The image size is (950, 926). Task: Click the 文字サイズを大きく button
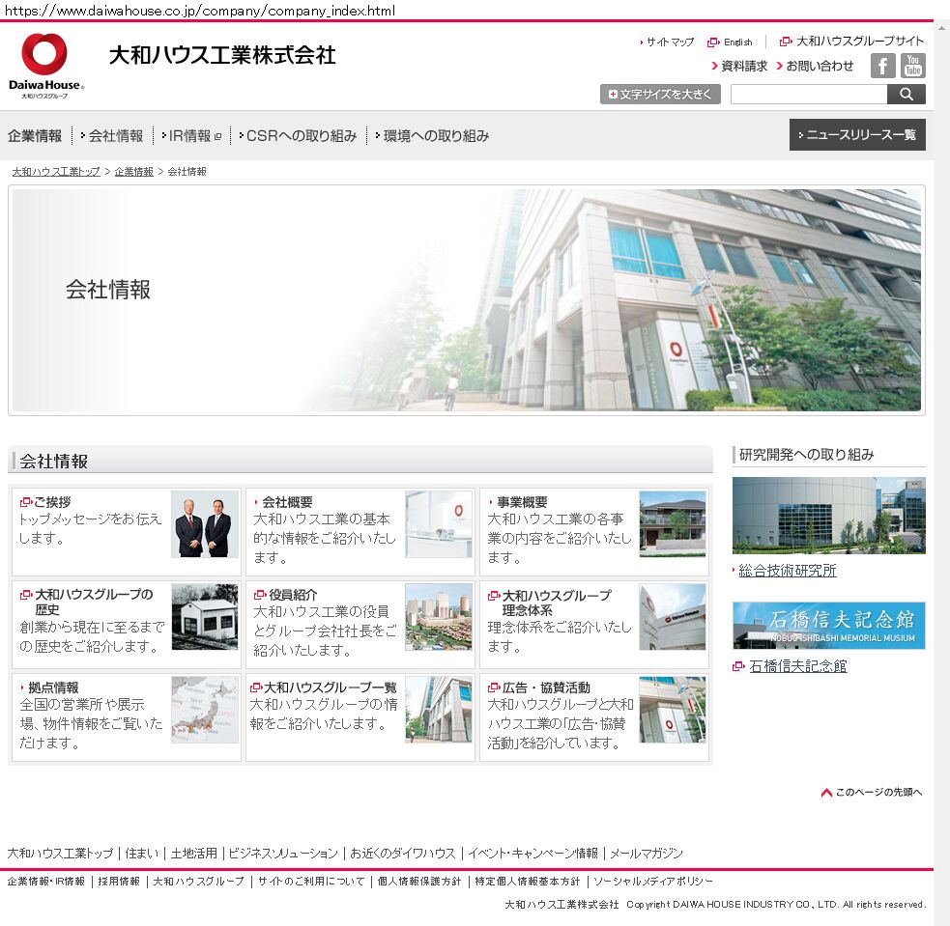click(x=660, y=95)
